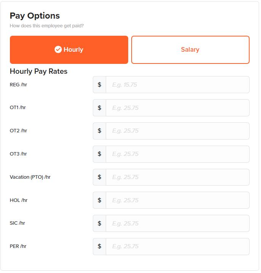Click the dollar sign beside OT3 /hr
Screen dimensions: 261x273
pos(100,155)
